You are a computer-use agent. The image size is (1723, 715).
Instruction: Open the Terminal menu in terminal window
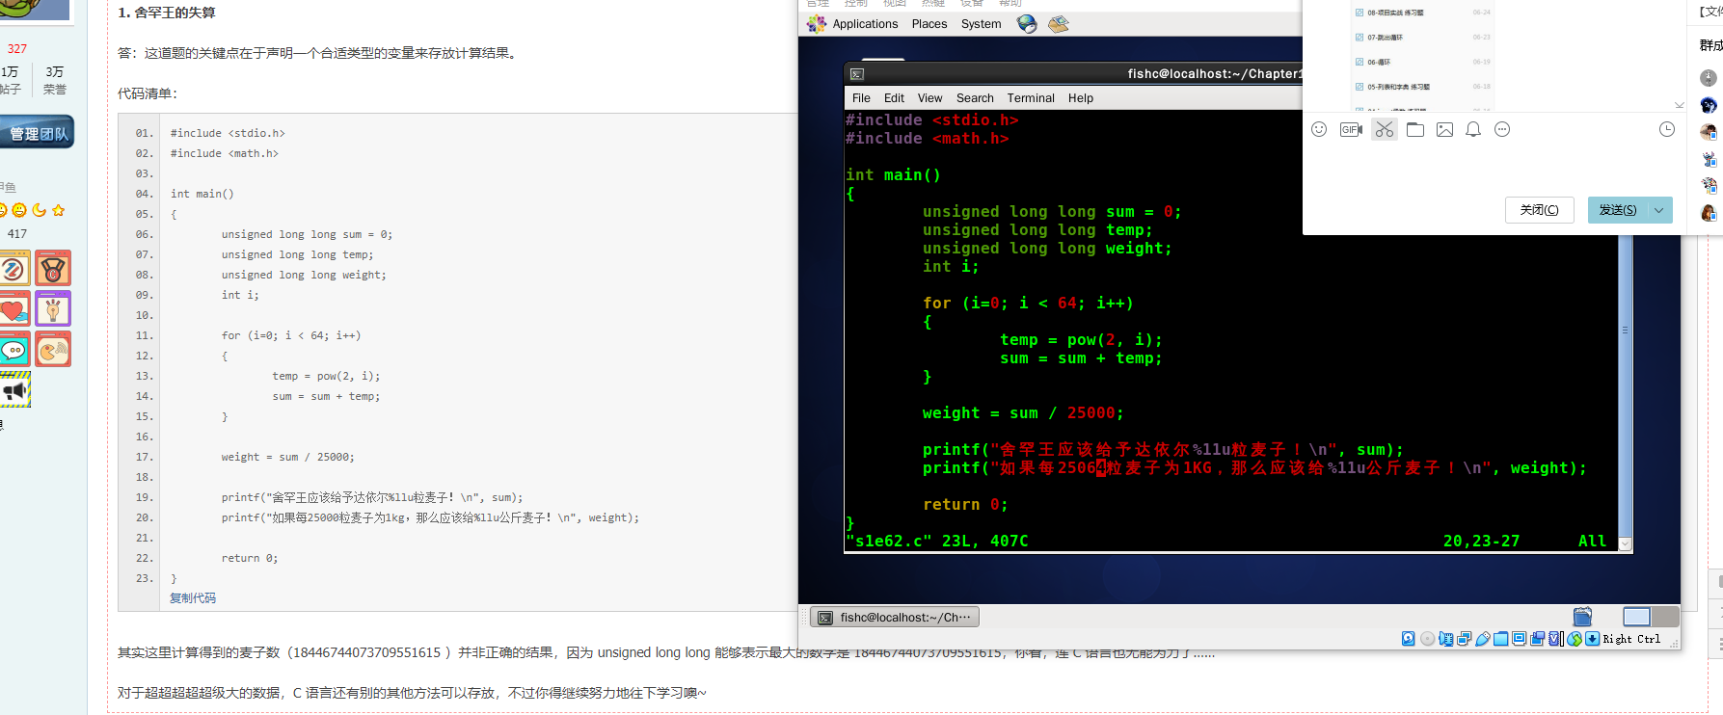click(1031, 98)
